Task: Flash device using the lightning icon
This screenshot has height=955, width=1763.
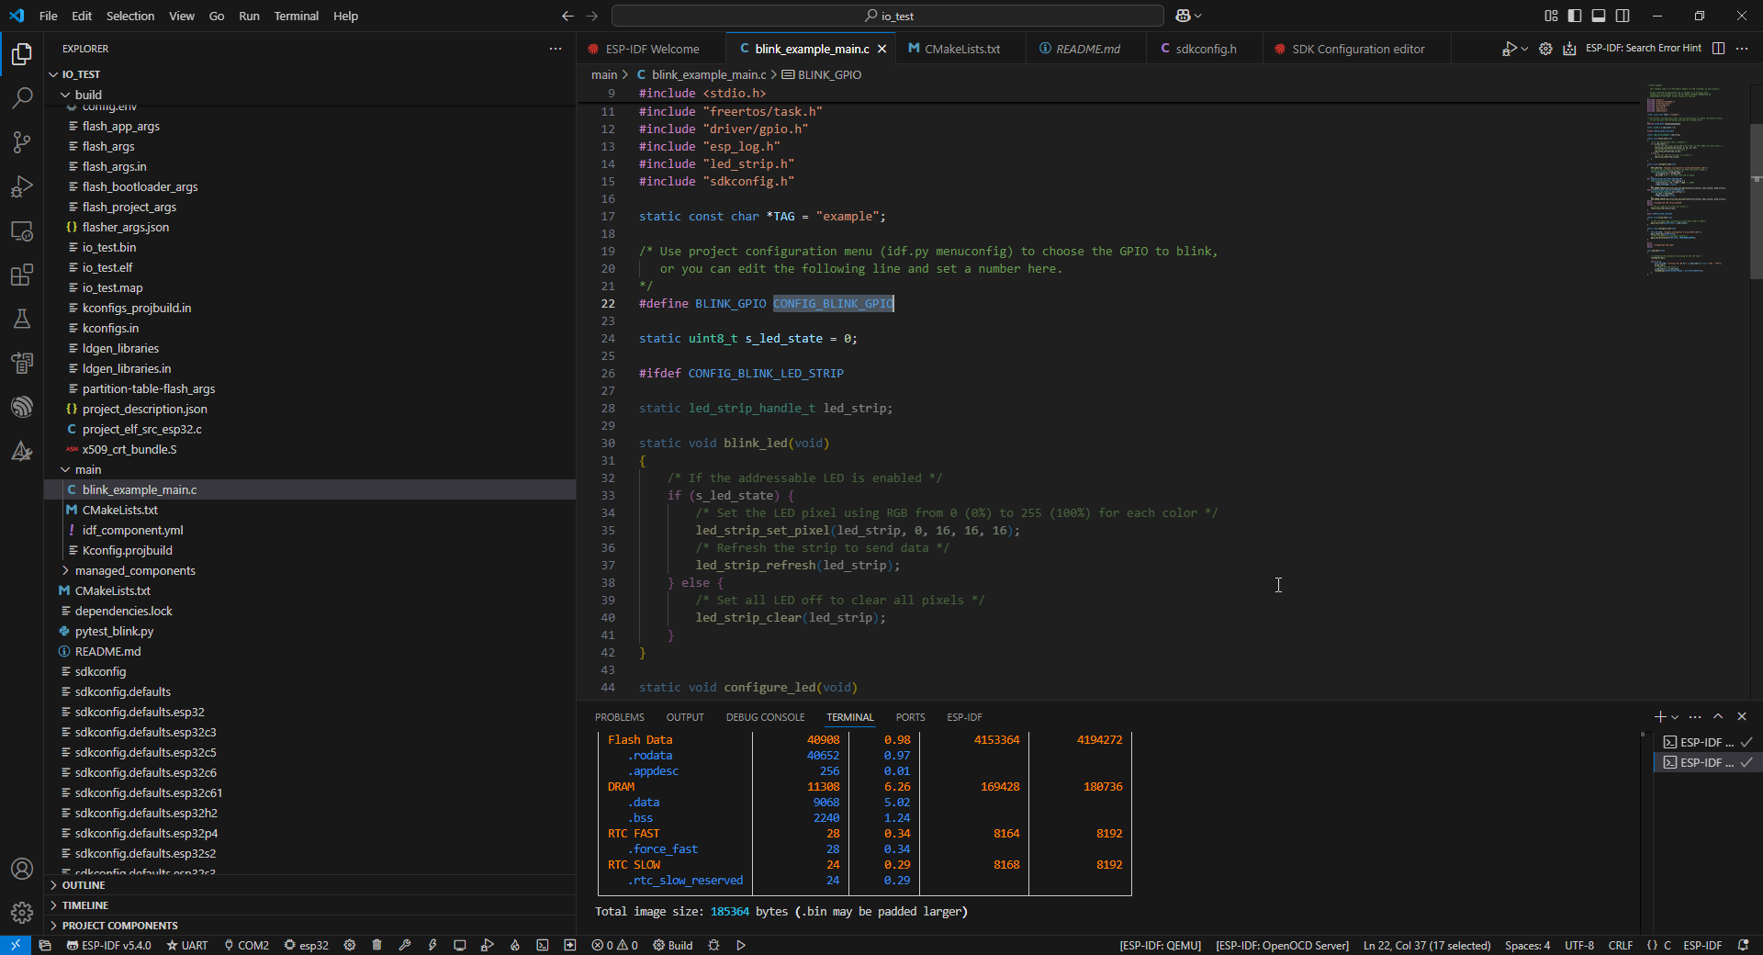Action: [x=432, y=945]
